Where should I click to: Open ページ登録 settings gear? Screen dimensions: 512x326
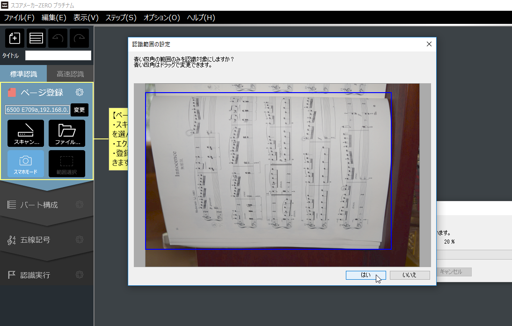click(x=80, y=92)
